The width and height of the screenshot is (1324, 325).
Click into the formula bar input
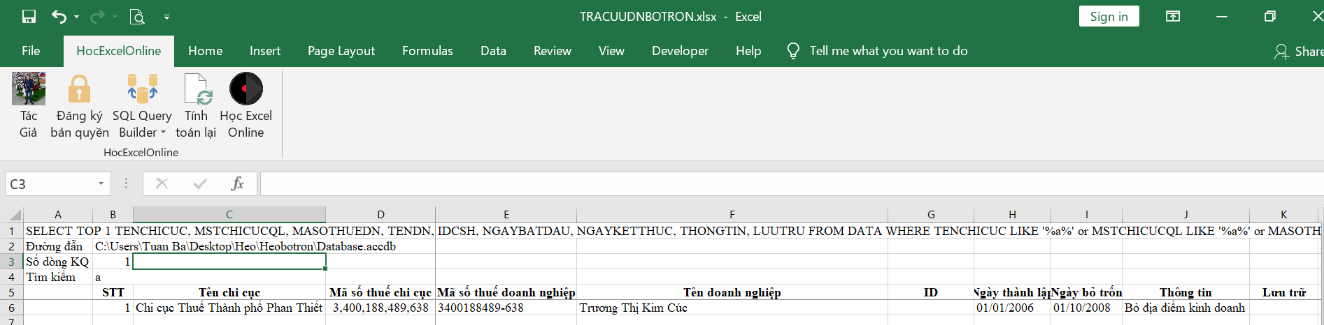pos(792,184)
